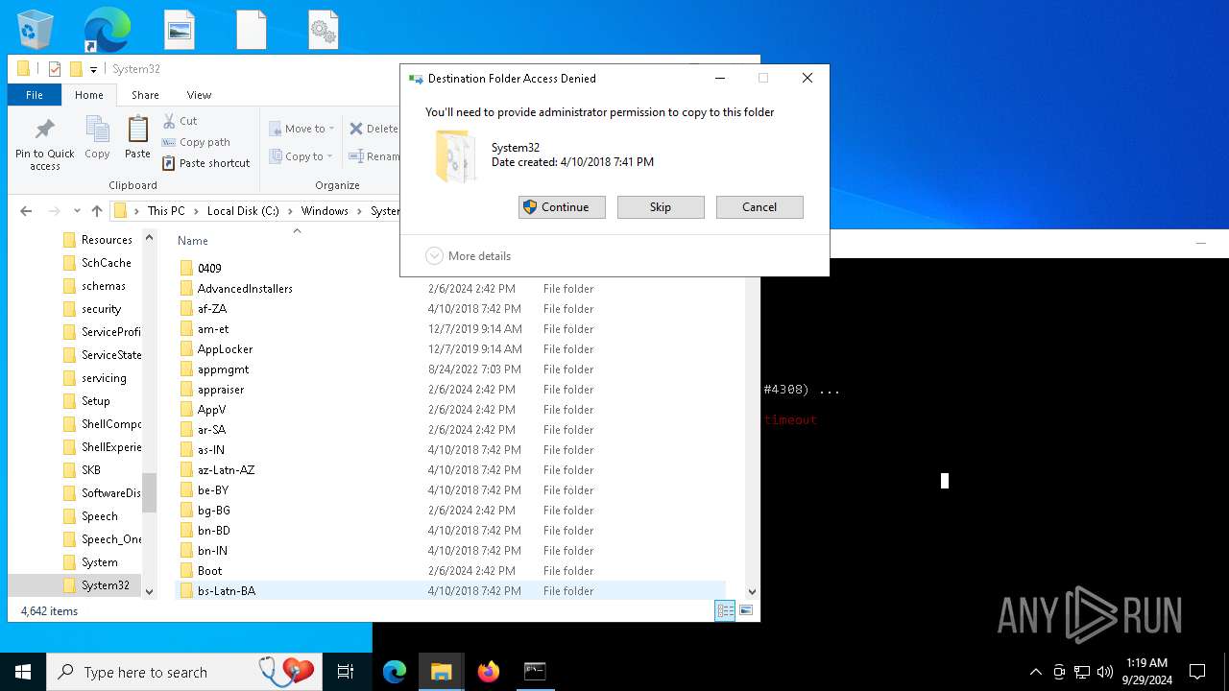Switch to large icons view layout

tap(746, 611)
